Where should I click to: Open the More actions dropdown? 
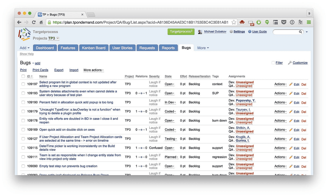tap(93, 70)
